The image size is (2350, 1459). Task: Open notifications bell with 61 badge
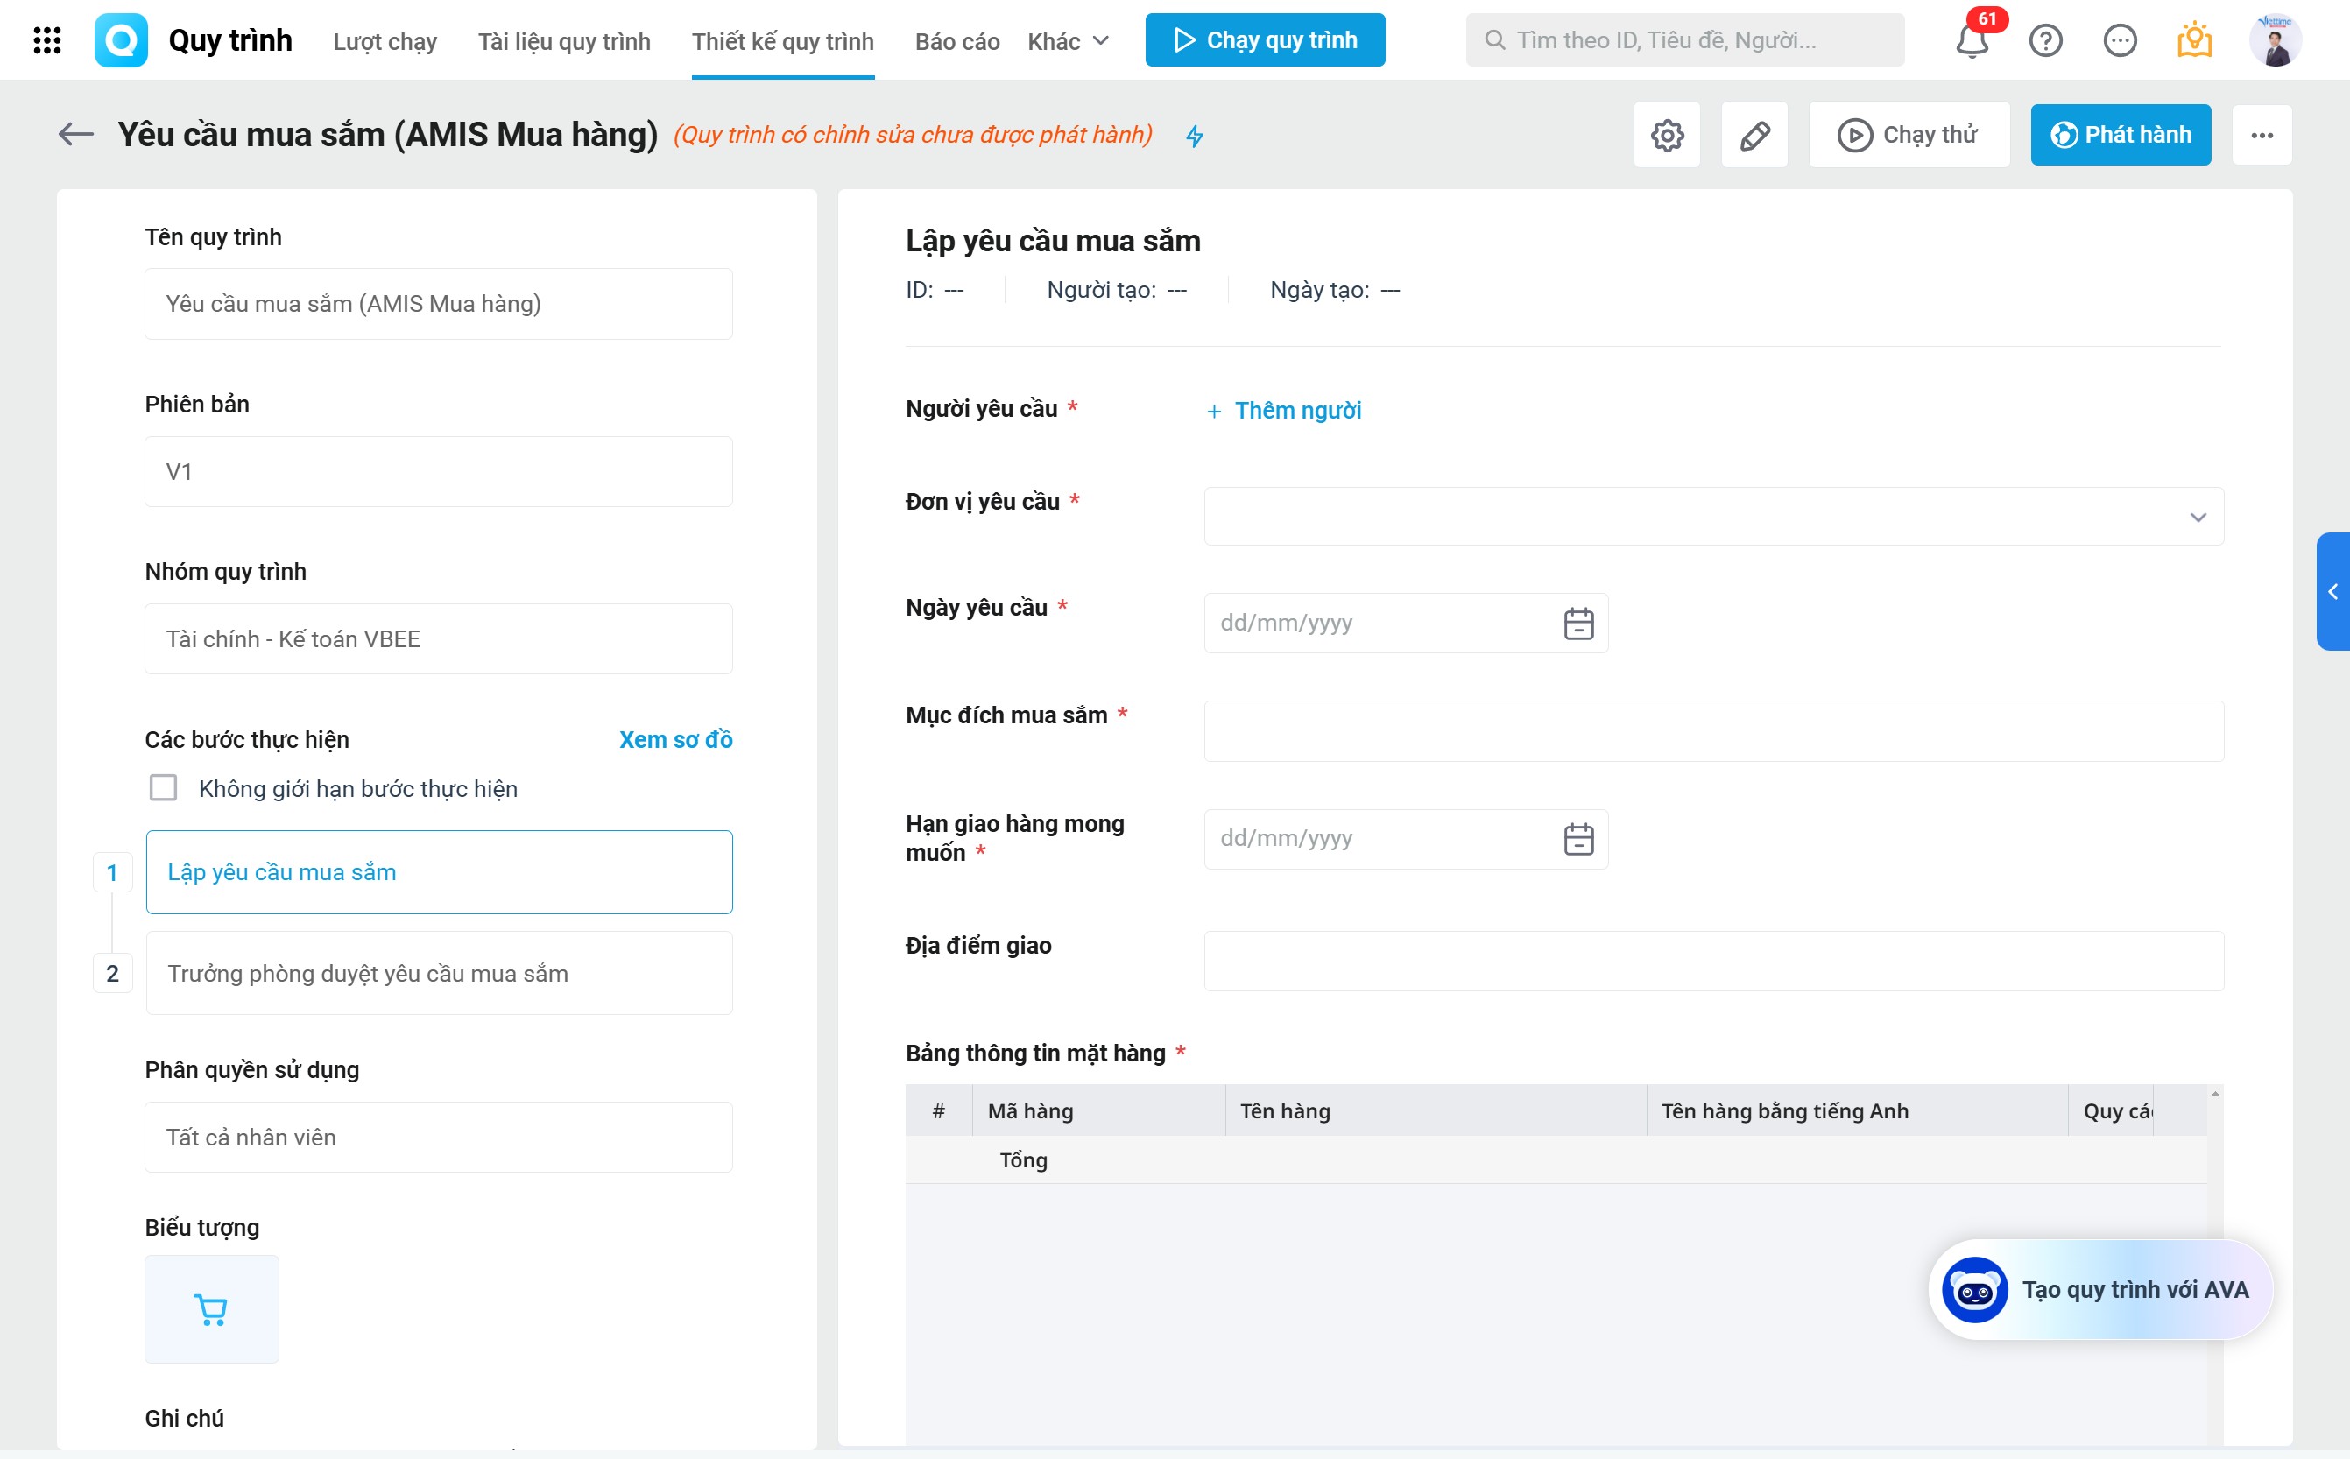click(1972, 40)
